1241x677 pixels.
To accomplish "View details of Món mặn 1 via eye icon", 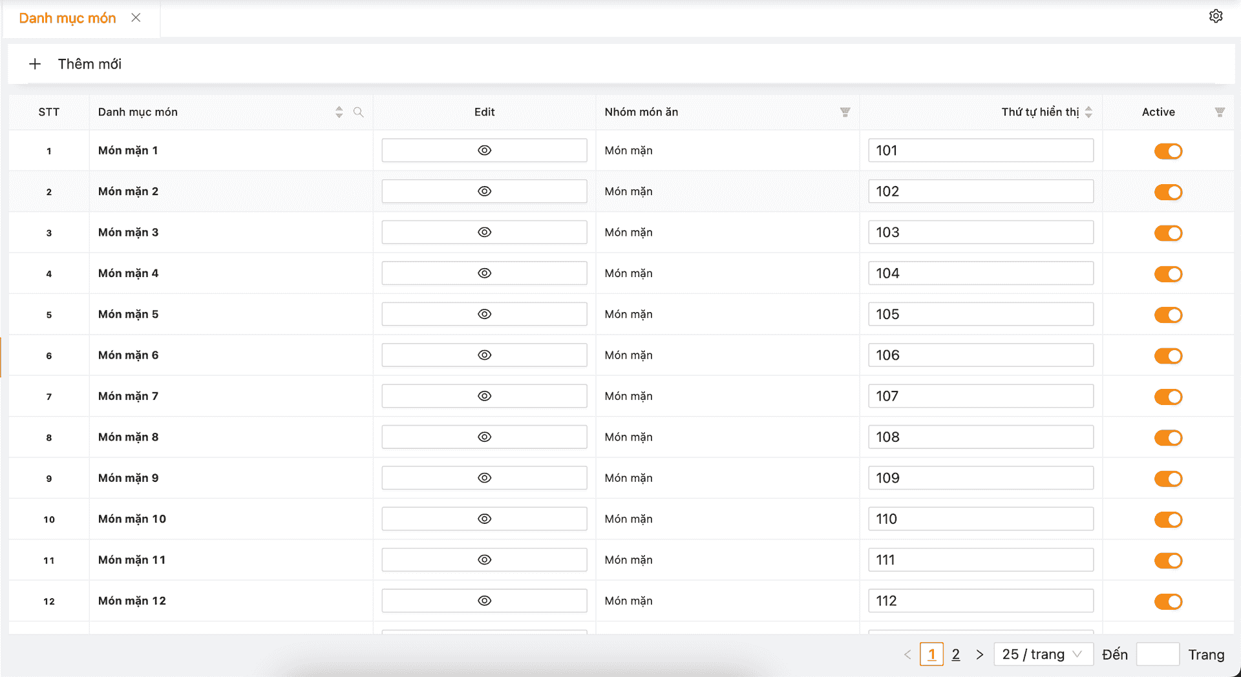I will click(x=484, y=151).
